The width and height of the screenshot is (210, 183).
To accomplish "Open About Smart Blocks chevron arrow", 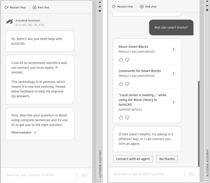I will (174, 49).
